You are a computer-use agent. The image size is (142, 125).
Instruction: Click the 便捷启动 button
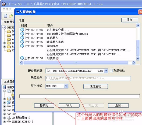point(95,86)
